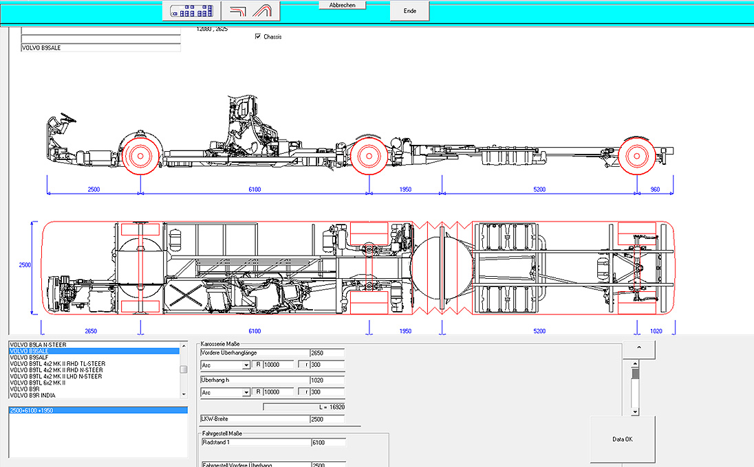This screenshot has width=754, height=467.
Task: Select the highlighted VOLVO B9SALE list row
Action: tap(94, 351)
